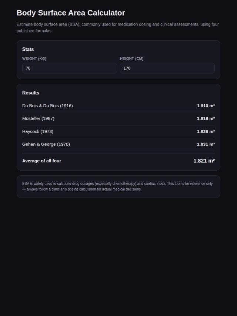Click the Weight (kg) input field
Screen dimensions: 237x316
pos(70,68)
